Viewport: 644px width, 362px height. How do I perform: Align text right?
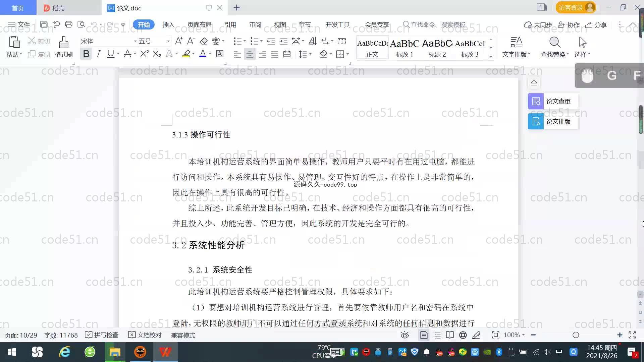pyautogui.click(x=262, y=54)
